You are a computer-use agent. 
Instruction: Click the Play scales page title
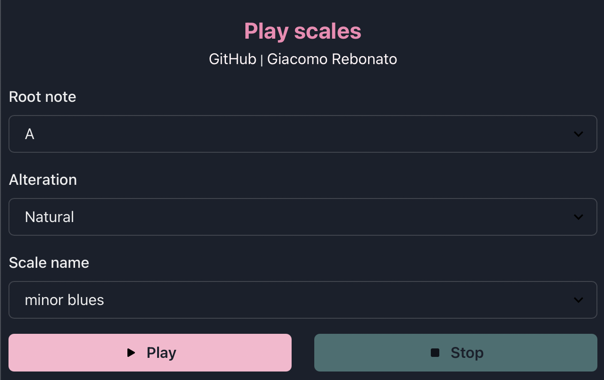pyautogui.click(x=302, y=31)
